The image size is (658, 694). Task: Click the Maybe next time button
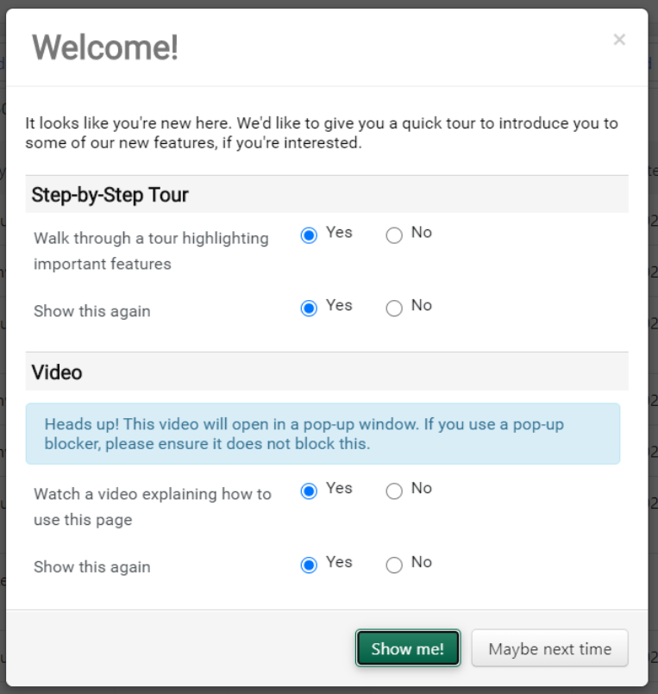(x=549, y=649)
